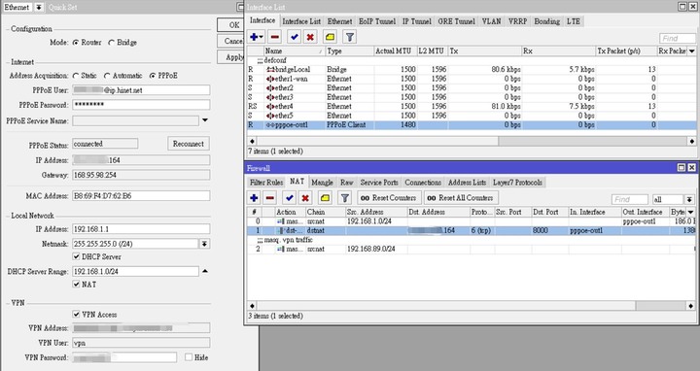
Task: Open Netmask dropdown
Action: coord(204,244)
